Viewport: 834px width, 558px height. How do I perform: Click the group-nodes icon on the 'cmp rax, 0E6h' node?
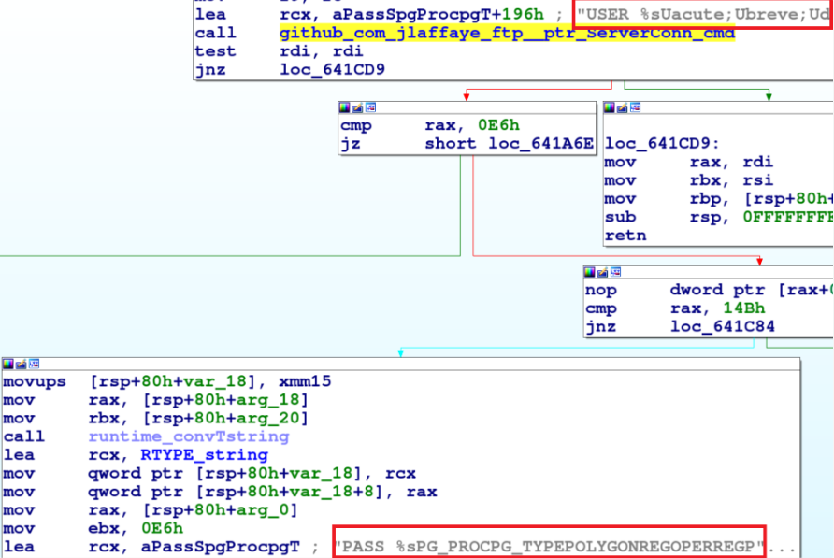[371, 108]
